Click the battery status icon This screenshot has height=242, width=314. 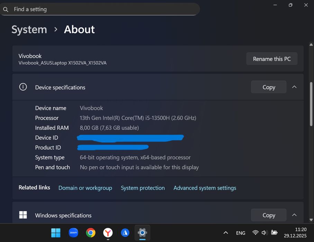tap(274, 233)
